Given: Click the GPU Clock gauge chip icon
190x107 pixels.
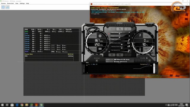Looking at the screenshot, I should (x=100, y=36).
